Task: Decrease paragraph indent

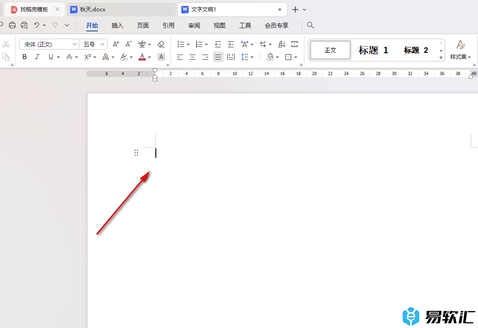Action: [218, 45]
